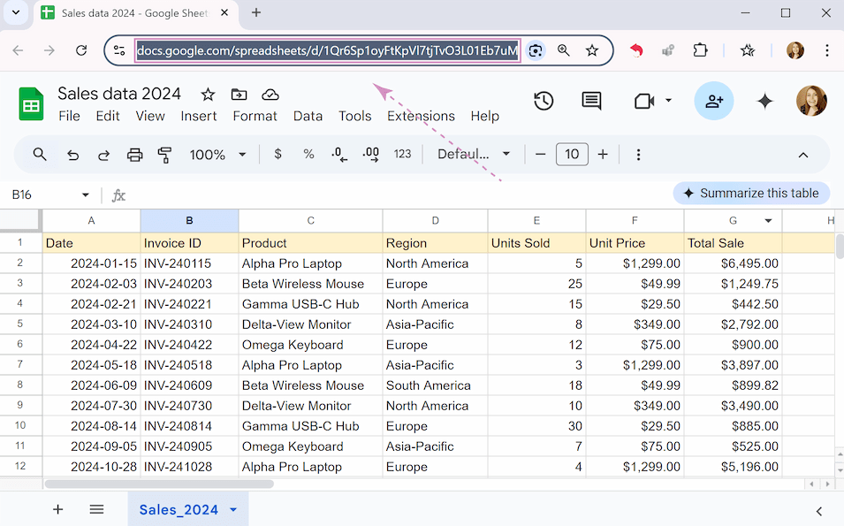Open the Extensions menu
The image size is (844, 526).
tap(421, 117)
